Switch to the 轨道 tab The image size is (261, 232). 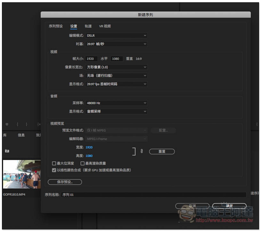[x=88, y=26]
